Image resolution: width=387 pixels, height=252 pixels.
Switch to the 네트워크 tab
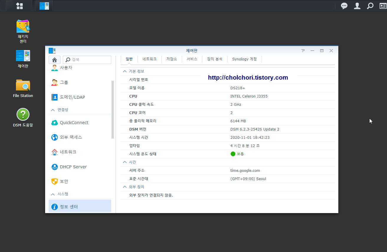tap(150, 59)
